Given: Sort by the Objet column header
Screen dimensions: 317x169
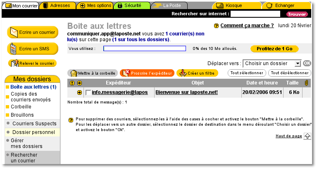Looking at the screenshot, I should pyautogui.click(x=198, y=83).
